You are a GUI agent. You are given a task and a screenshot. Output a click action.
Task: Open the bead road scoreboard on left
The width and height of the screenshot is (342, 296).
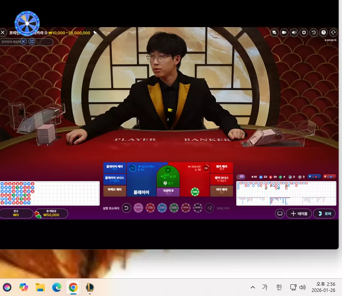click(50, 194)
